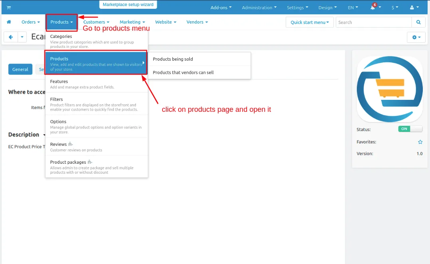The image size is (430, 264).
Task: Switch to the General tab
Action: pyautogui.click(x=20, y=69)
